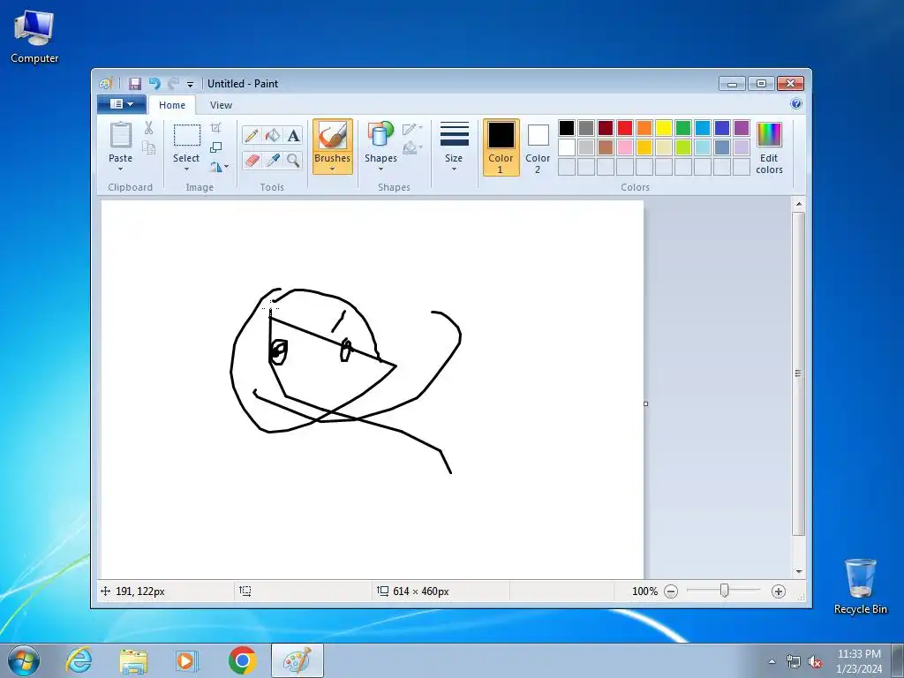The image size is (904, 678).
Task: Switch to the View ribbon tab
Action: (221, 105)
